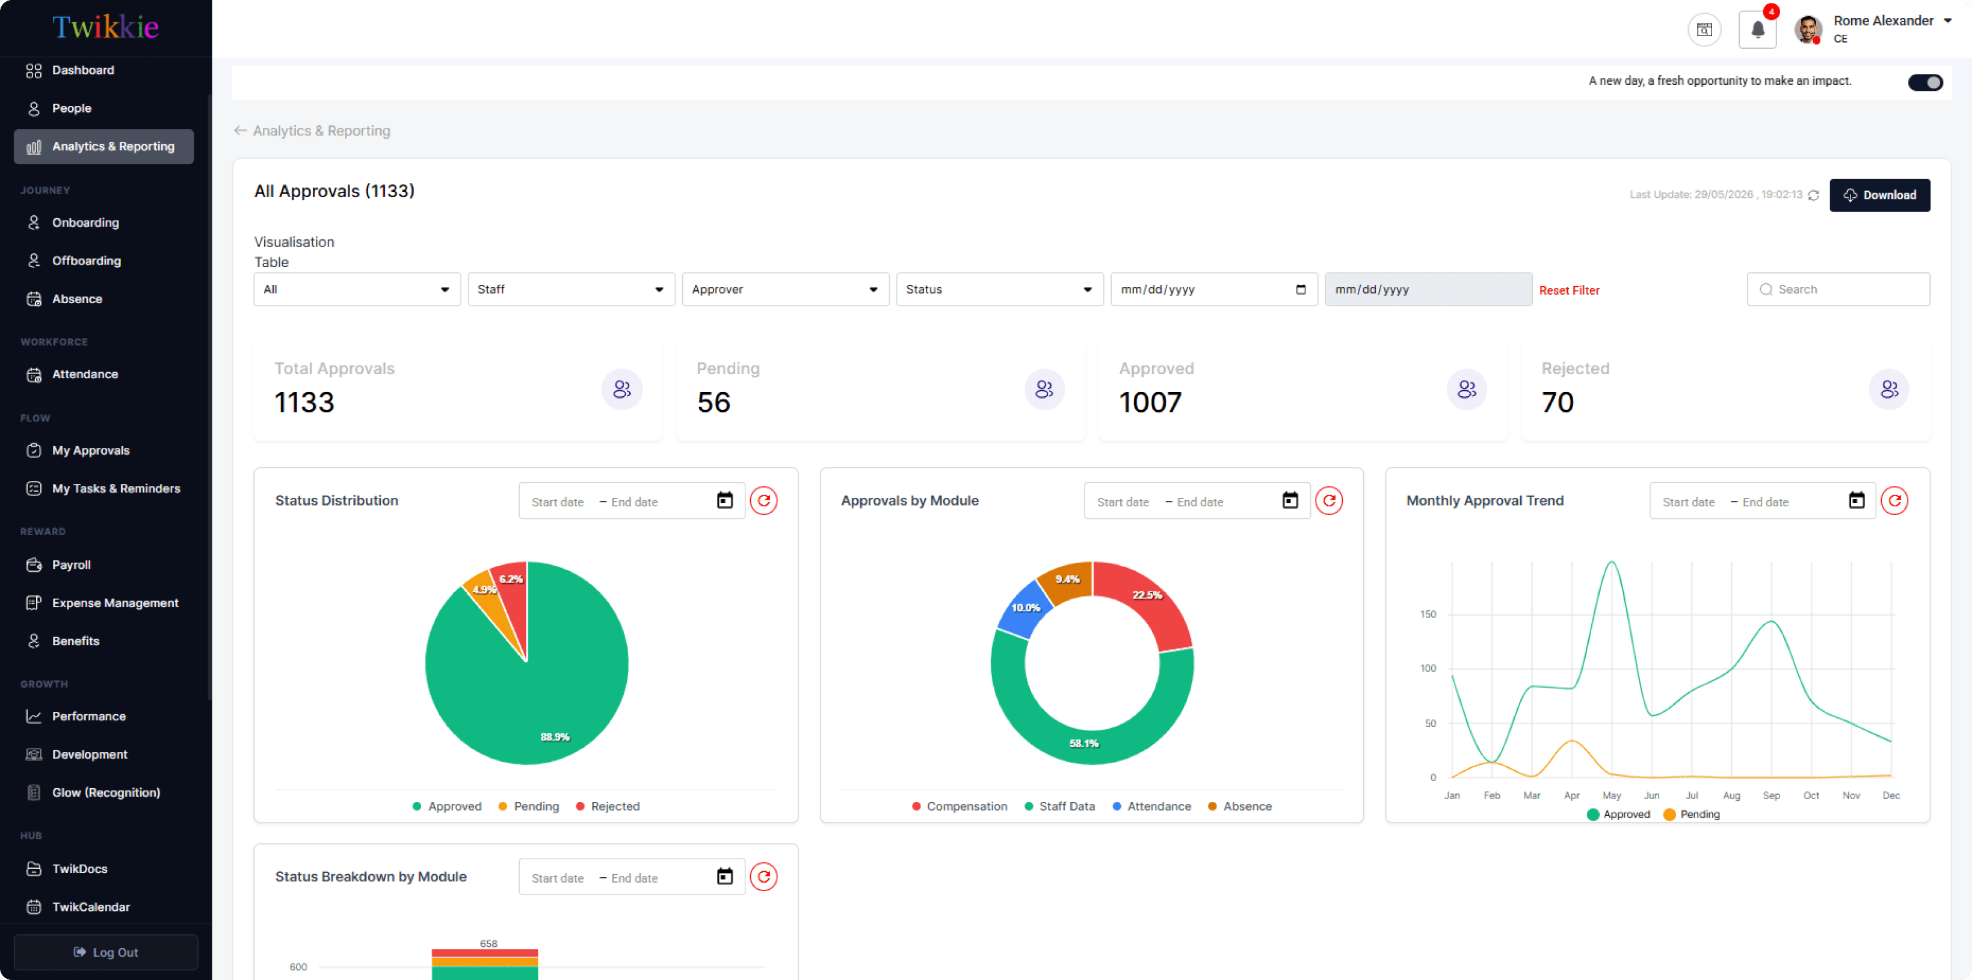This screenshot has width=1972, height=980.
Task: Click the Download button
Action: click(x=1879, y=195)
